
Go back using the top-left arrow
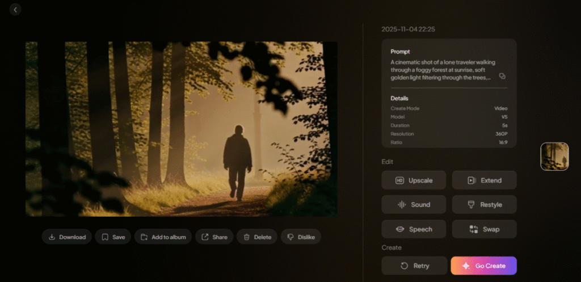15,10
